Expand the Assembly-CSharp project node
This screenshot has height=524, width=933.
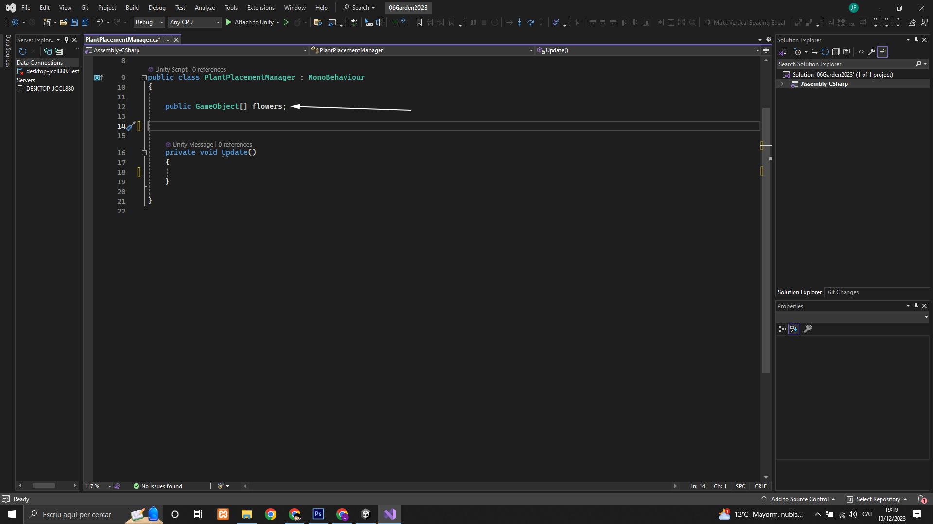click(782, 84)
